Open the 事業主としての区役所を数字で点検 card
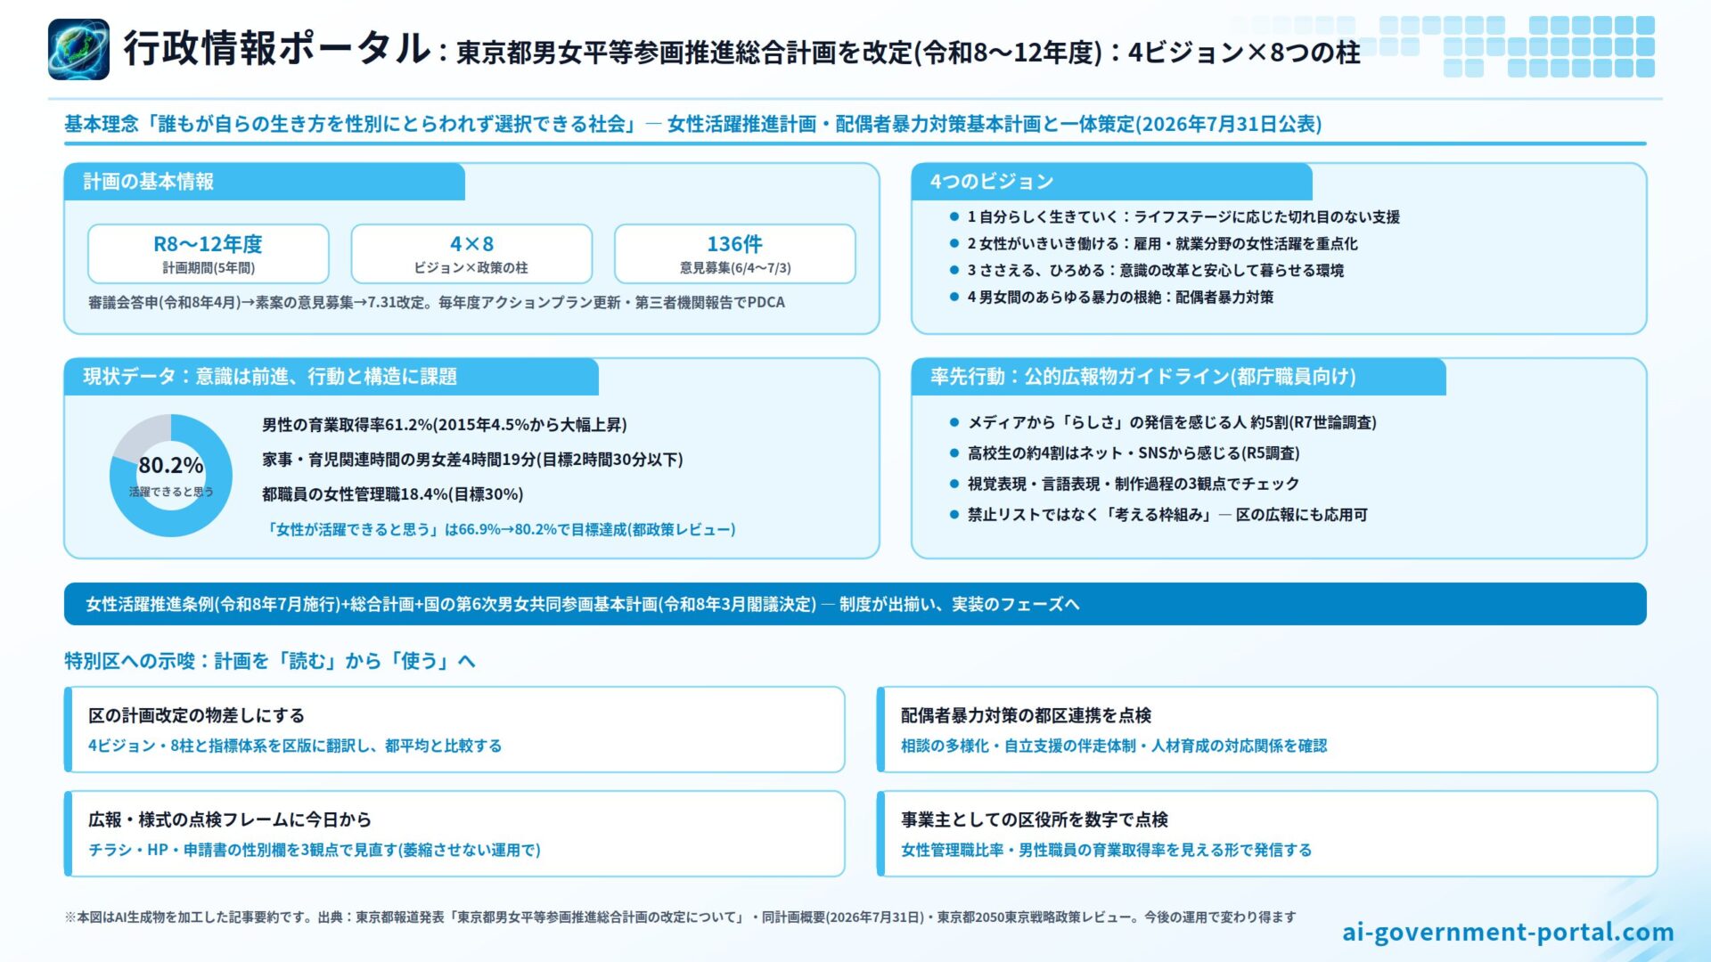This screenshot has height=962, width=1711. tap(1267, 834)
